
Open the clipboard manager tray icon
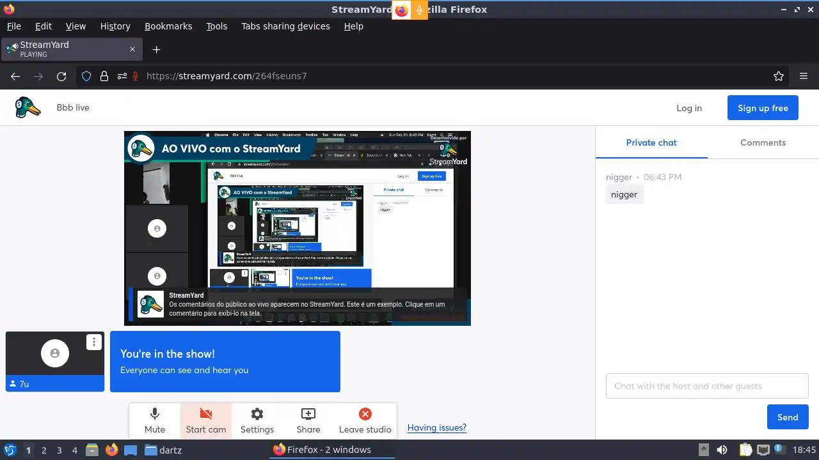pos(745,450)
